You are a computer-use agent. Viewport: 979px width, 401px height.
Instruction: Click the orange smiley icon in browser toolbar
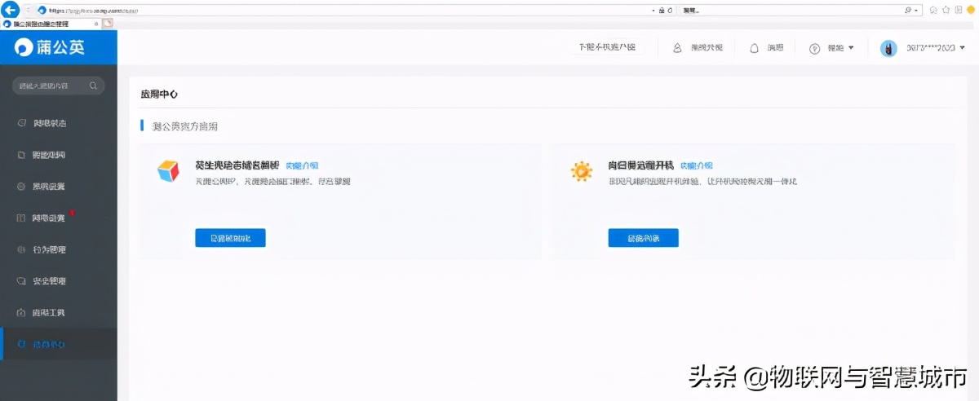971,10
